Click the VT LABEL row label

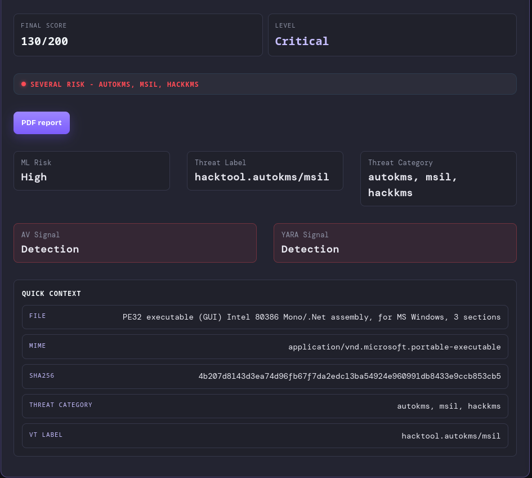tap(46, 435)
